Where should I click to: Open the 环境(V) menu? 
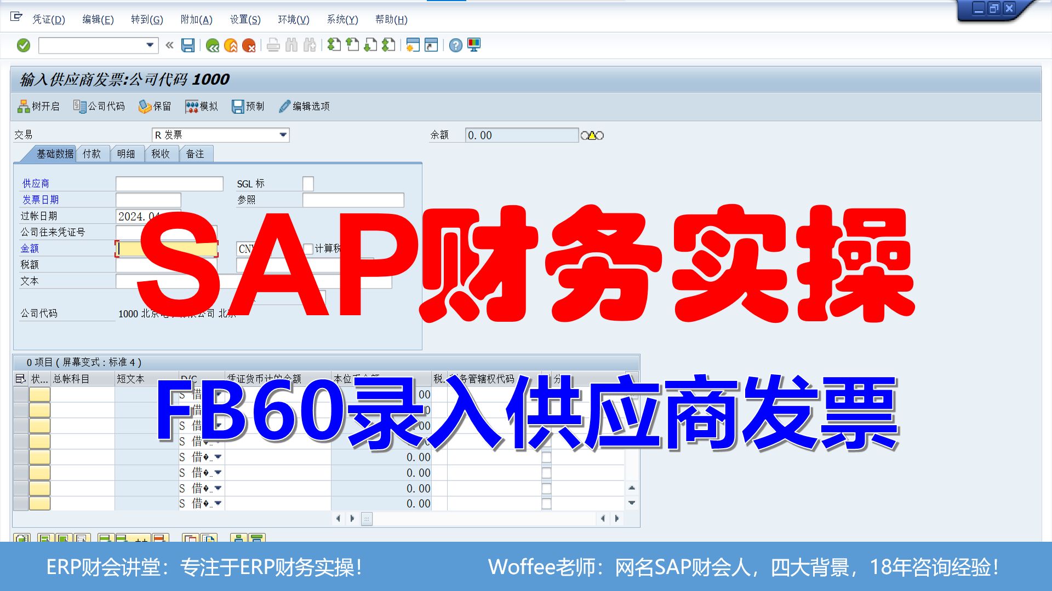(294, 20)
